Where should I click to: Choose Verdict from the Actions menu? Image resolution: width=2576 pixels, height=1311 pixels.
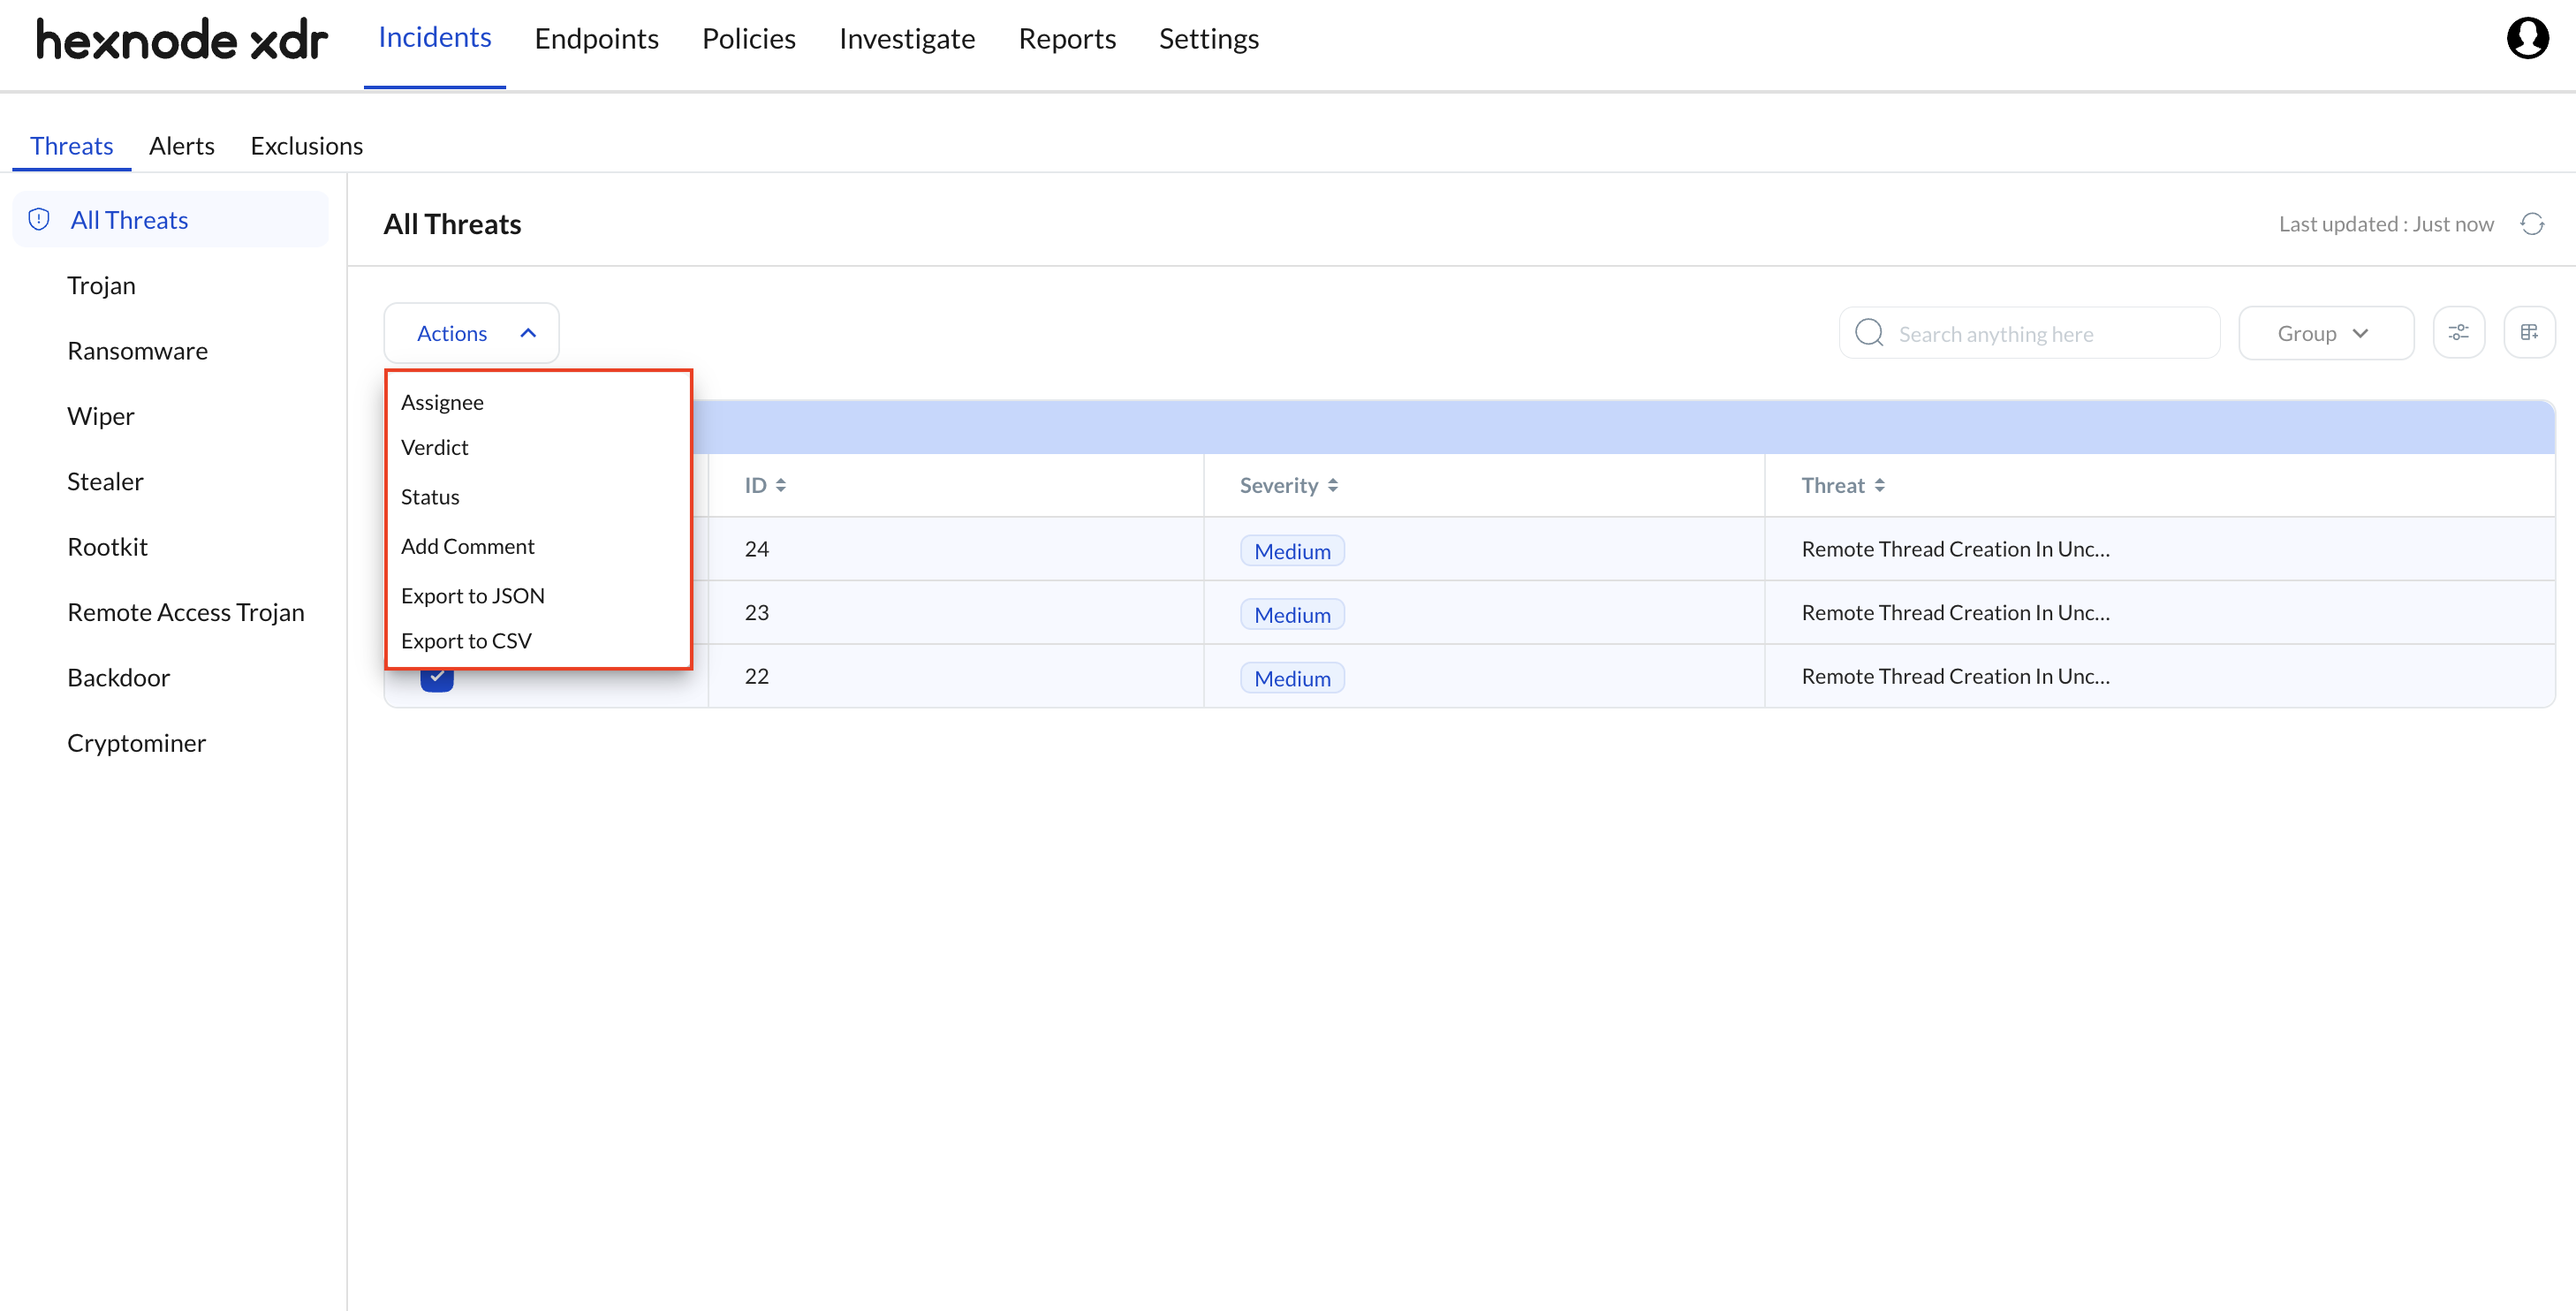click(434, 447)
